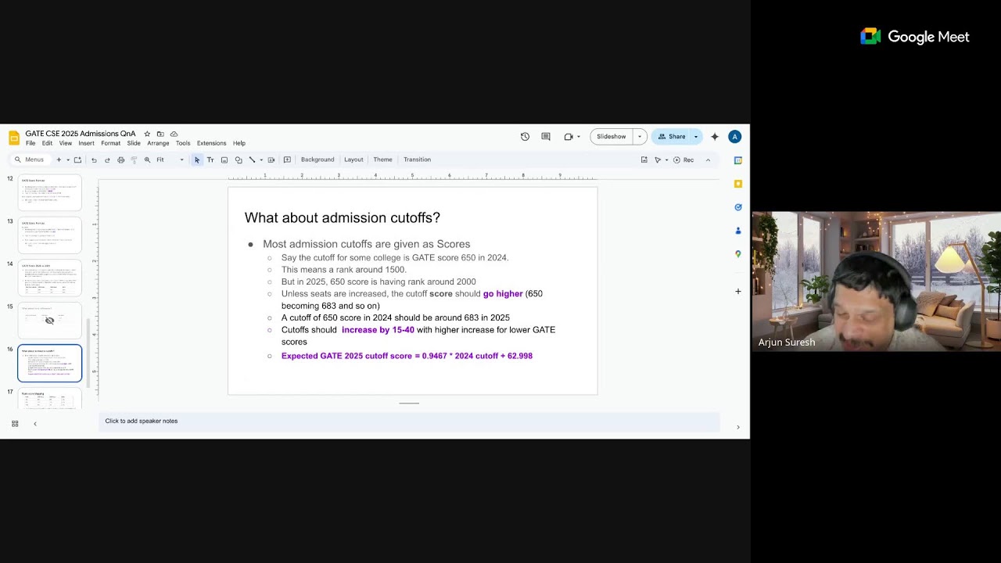Expand the Line tool options arrow
Viewport: 1001px width, 563px height.
[x=260, y=160]
